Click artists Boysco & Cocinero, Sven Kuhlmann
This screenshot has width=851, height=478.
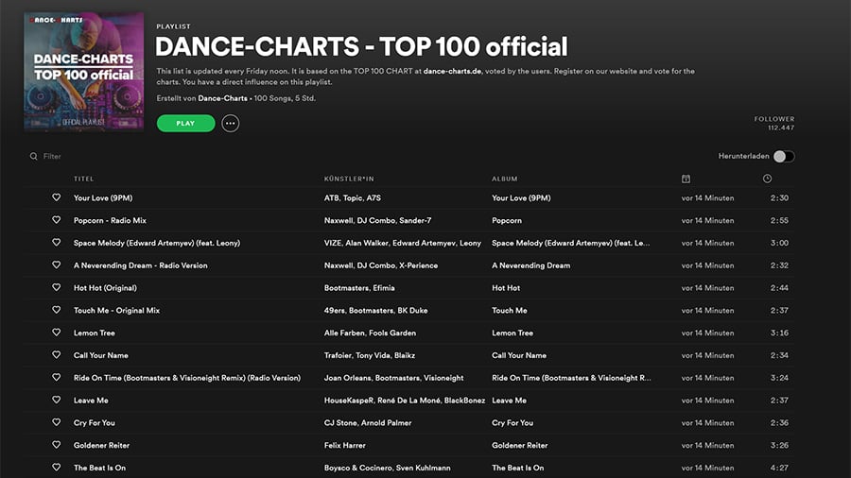point(387,468)
